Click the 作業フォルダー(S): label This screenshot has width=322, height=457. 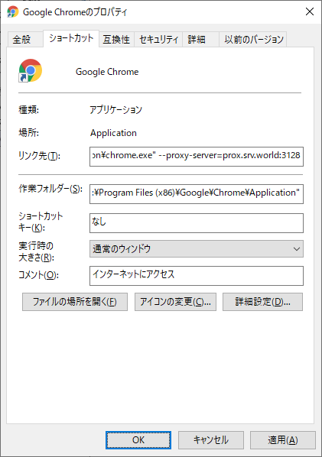[x=50, y=189]
